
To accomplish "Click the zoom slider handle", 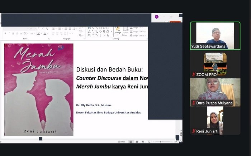I will 161,142.
